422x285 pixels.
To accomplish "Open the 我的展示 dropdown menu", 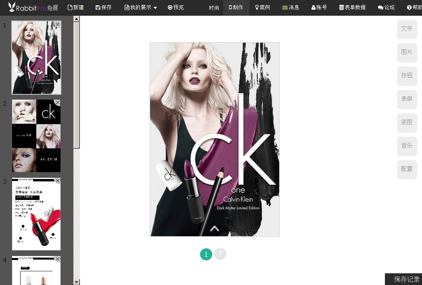I will (x=141, y=7).
